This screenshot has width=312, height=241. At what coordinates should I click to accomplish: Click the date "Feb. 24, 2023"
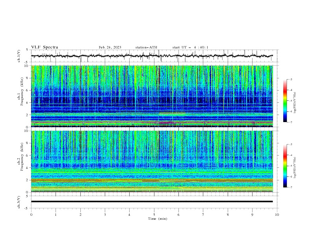click(x=110, y=47)
